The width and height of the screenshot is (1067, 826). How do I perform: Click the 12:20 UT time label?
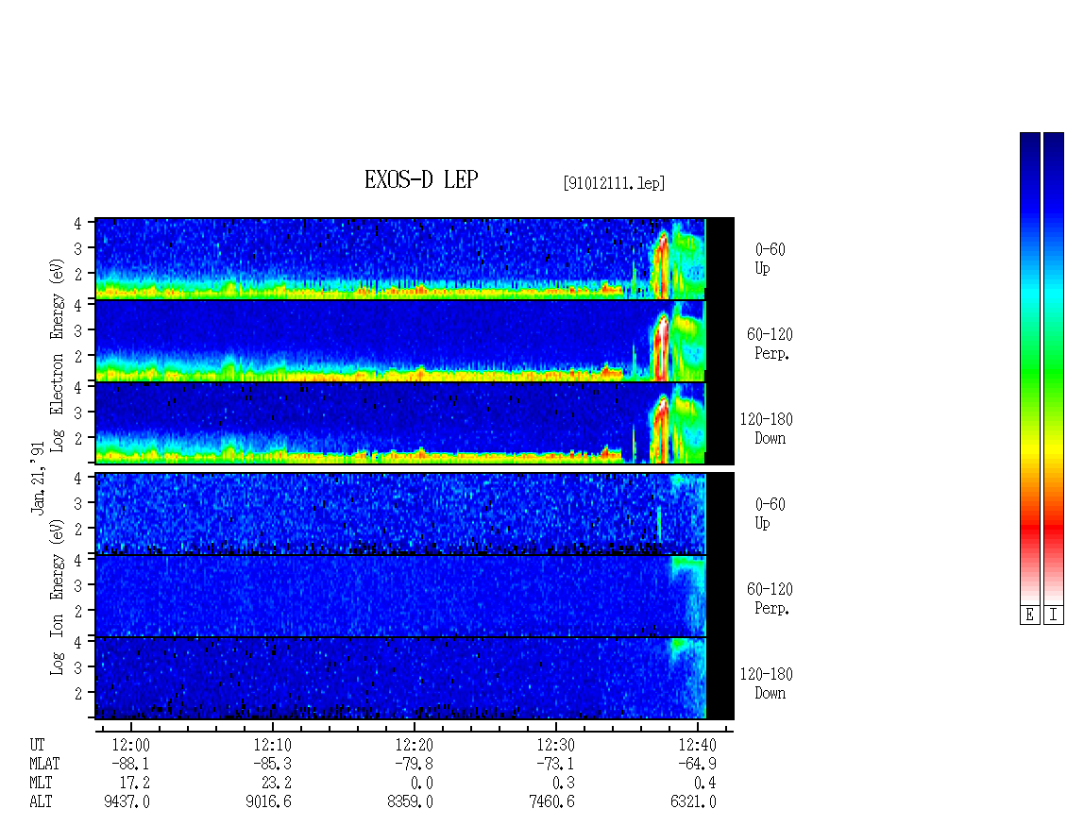pyautogui.click(x=414, y=745)
